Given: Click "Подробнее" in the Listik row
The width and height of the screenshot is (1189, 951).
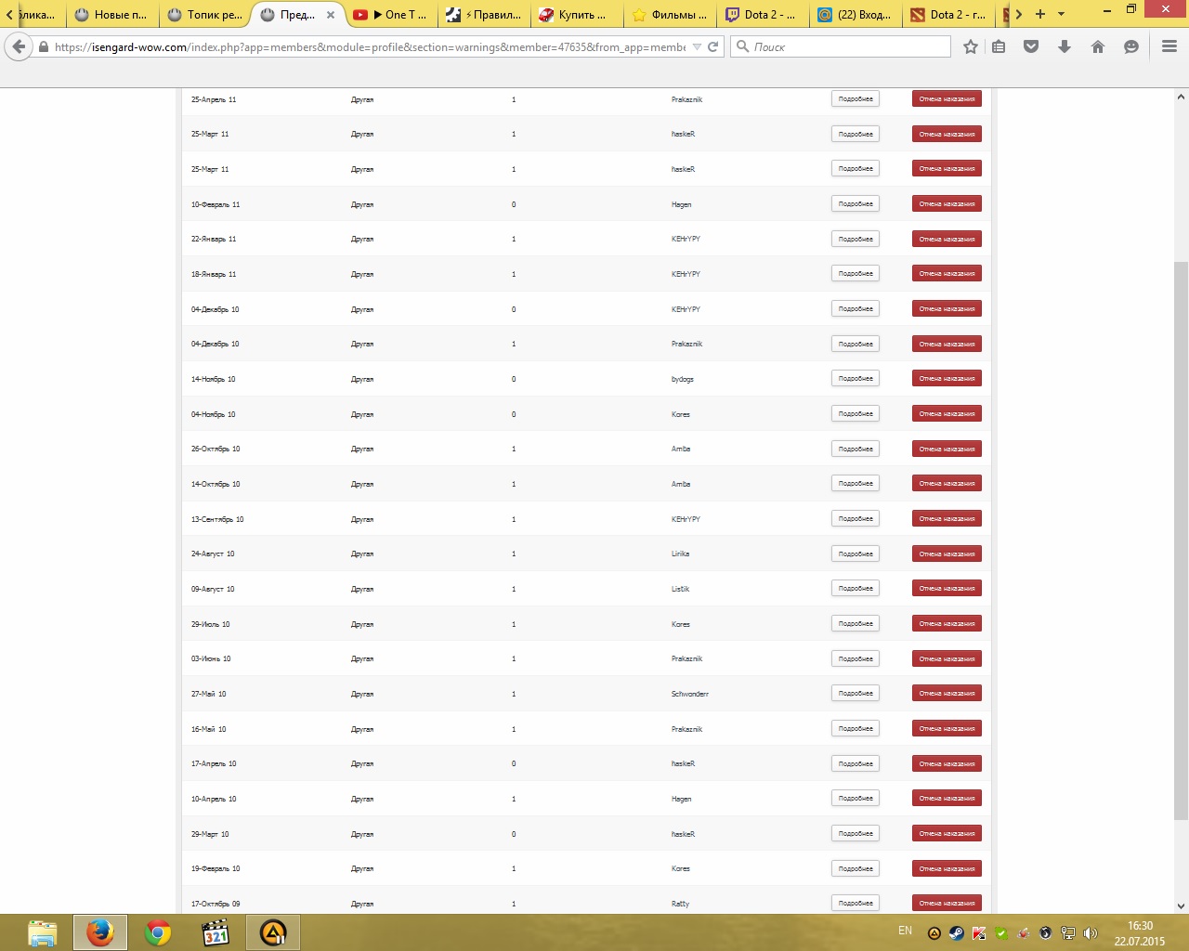Looking at the screenshot, I should click(856, 589).
